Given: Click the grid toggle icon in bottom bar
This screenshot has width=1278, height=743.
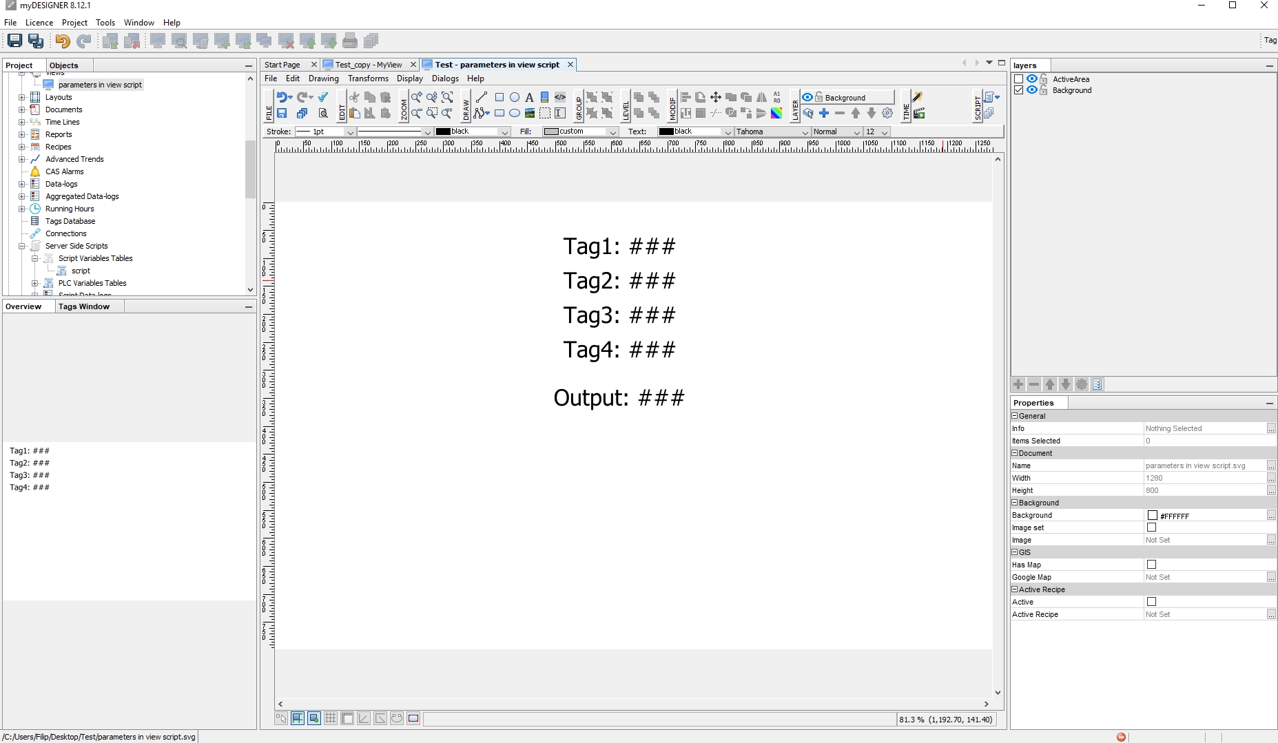Looking at the screenshot, I should click(331, 718).
